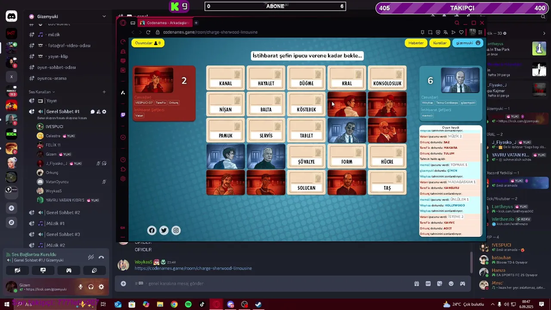Image resolution: width=551 pixels, height=310 pixels.
Task: Open Spotify from the Windows taskbar
Action: (x=188, y=304)
